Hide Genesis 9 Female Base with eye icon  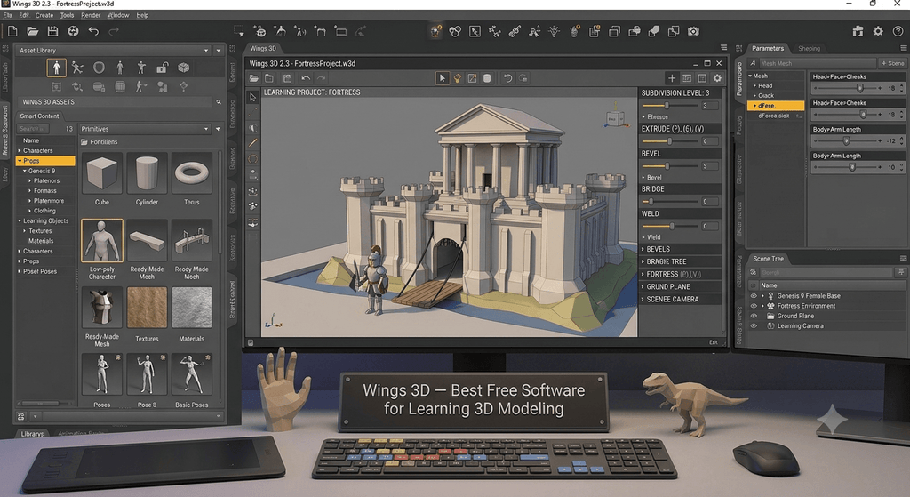pyautogui.click(x=754, y=295)
